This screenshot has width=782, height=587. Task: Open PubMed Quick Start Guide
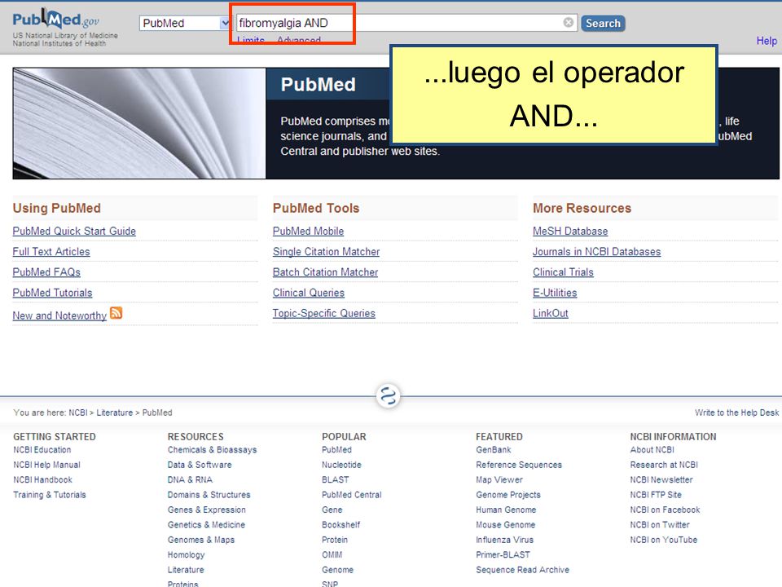point(74,231)
